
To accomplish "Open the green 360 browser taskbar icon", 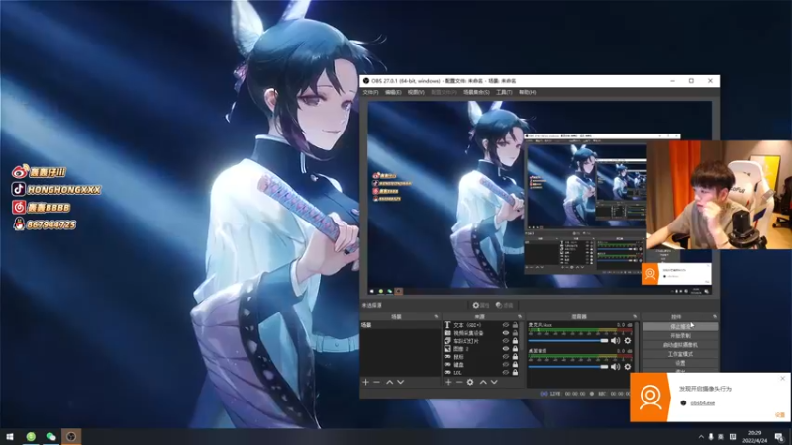I will 31,436.
